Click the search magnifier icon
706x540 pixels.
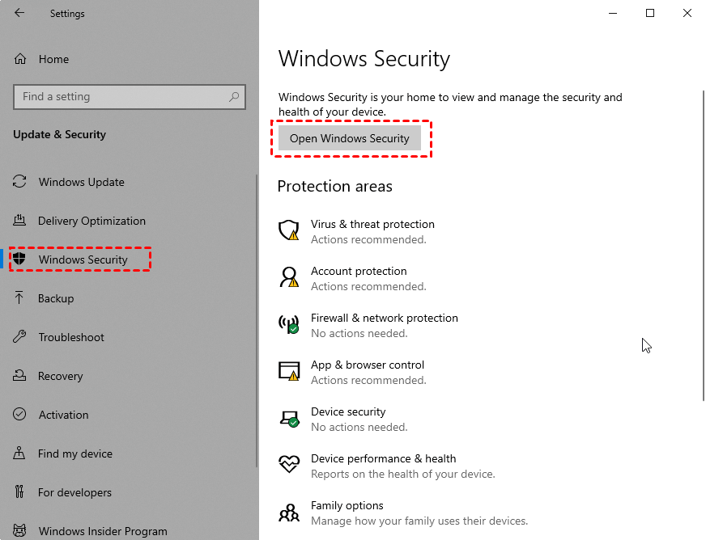pos(234,97)
